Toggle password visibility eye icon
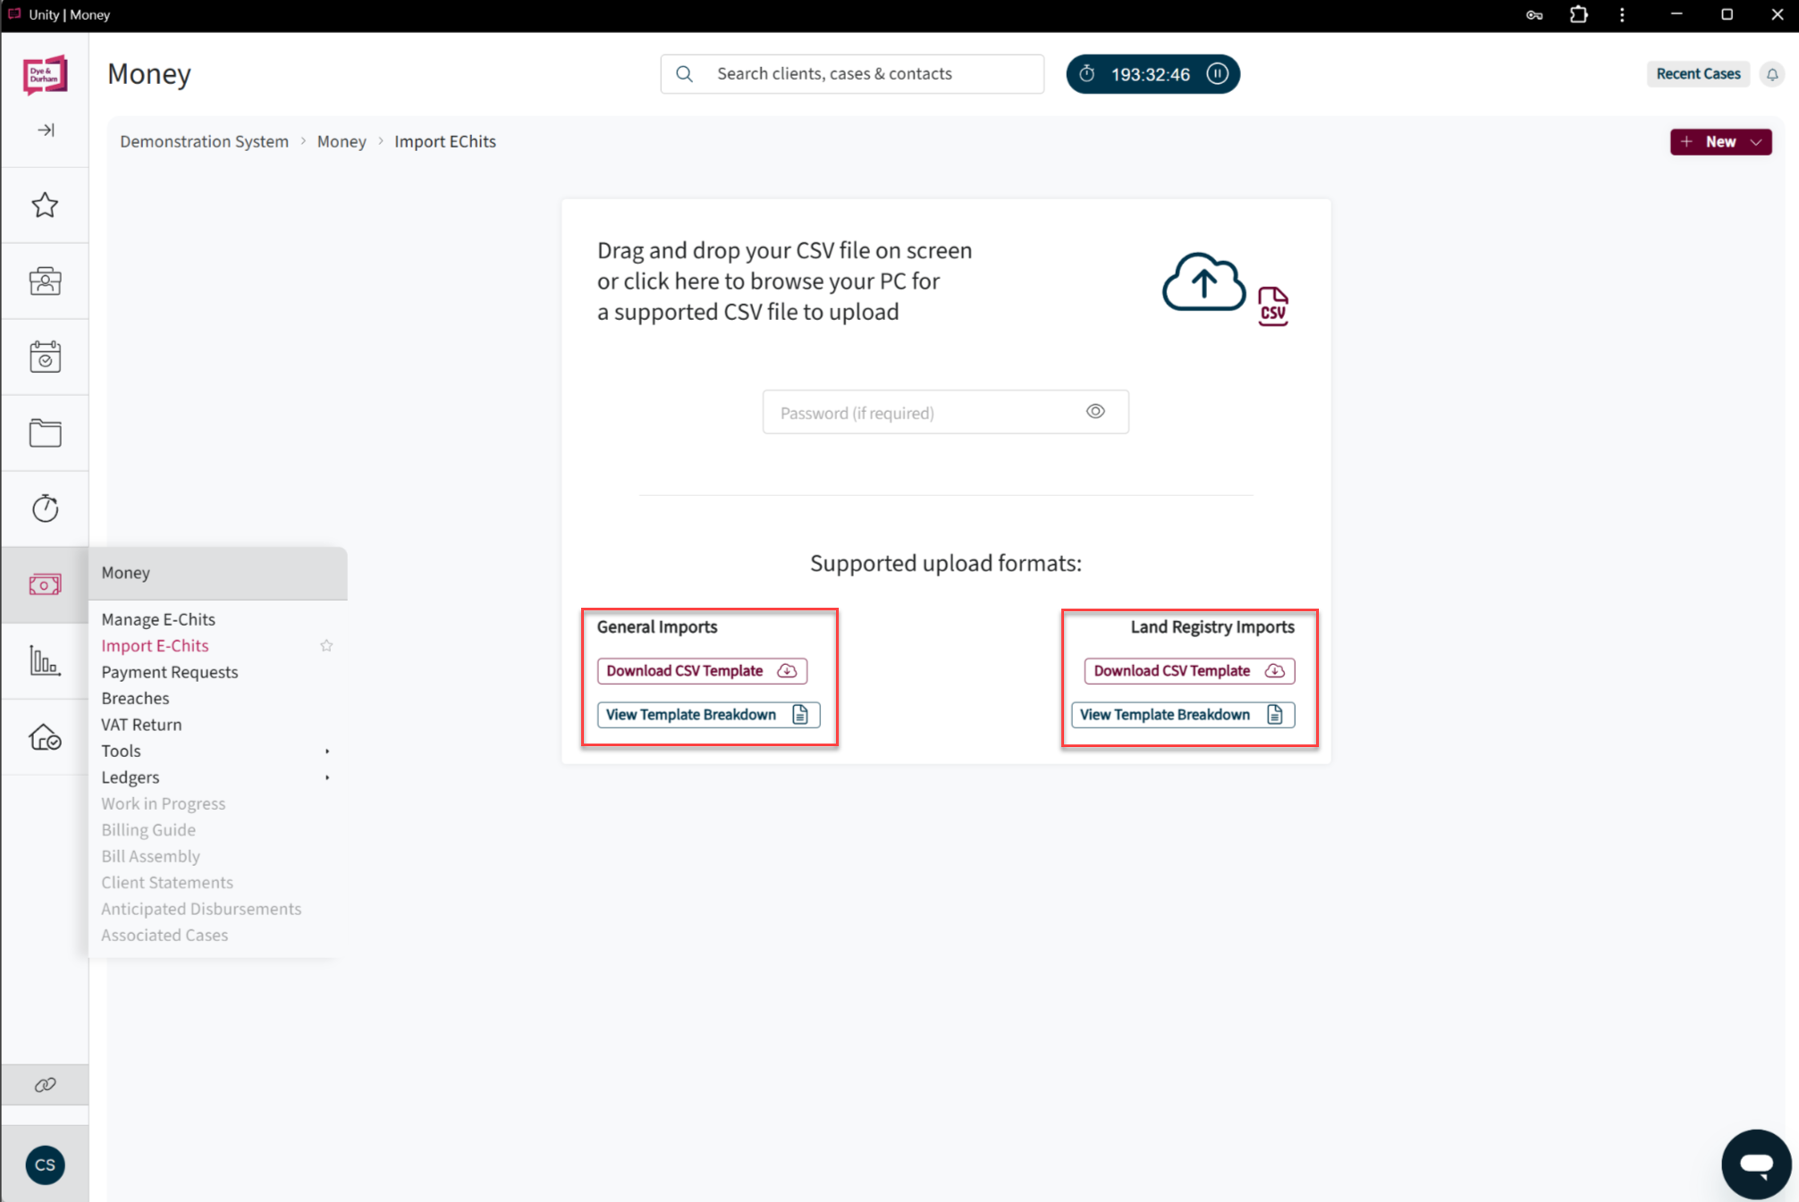 pyautogui.click(x=1095, y=412)
